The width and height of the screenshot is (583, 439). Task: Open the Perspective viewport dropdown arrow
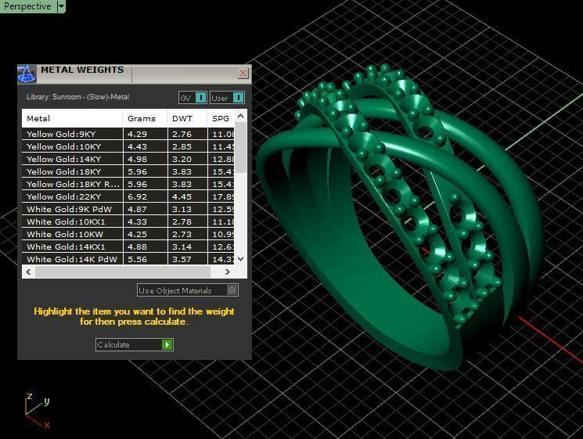tap(61, 6)
